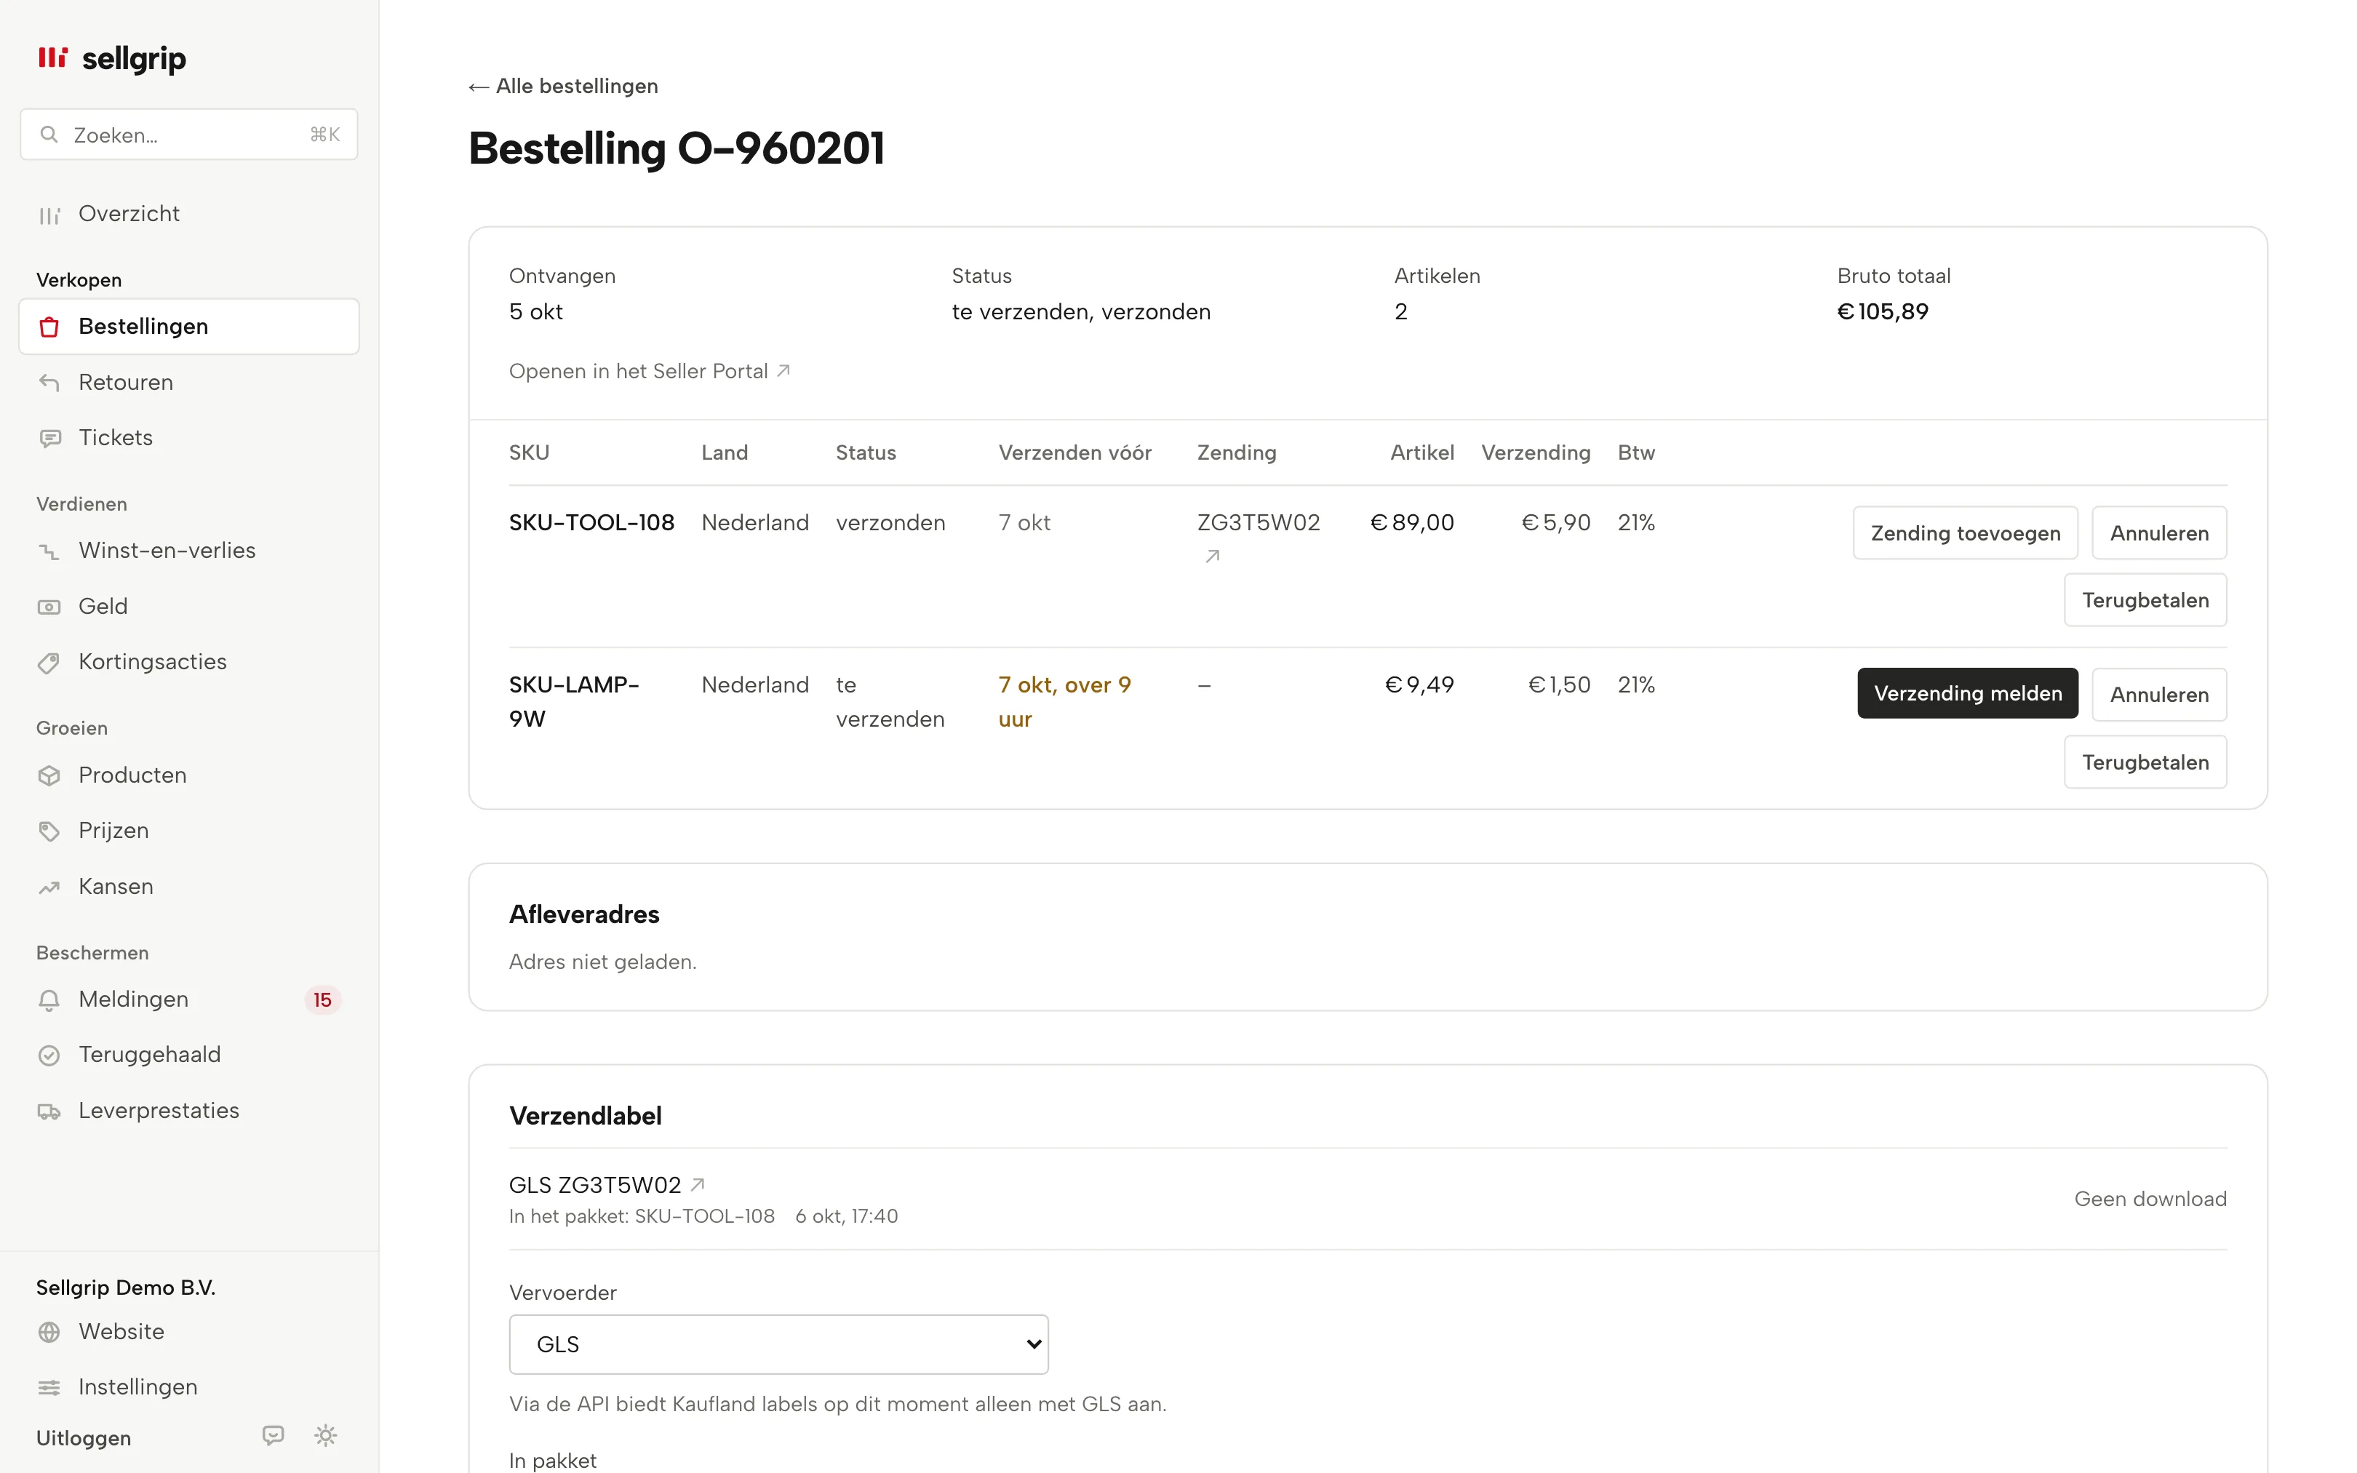Viewport: 2357px width, 1473px height.
Task: Open in het Seller Portal link
Action: pos(650,372)
